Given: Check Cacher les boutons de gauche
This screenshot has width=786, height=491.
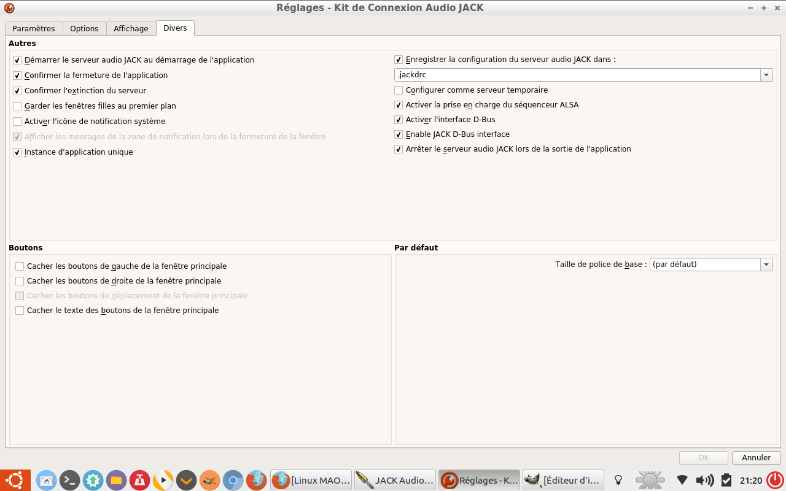Looking at the screenshot, I should (20, 266).
